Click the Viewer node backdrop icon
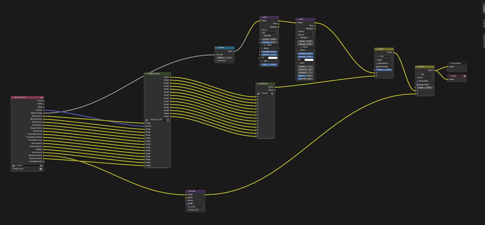Screen dimensions: 485x225 [464, 76]
